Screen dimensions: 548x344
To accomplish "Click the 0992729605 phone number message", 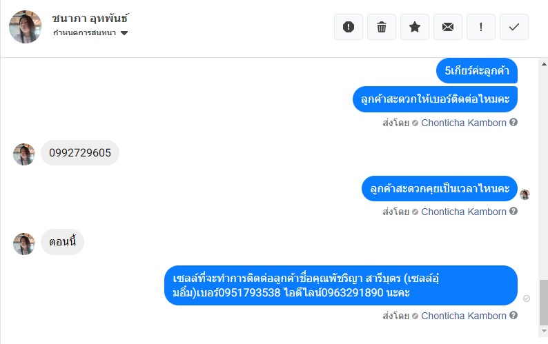I will coord(80,153).
